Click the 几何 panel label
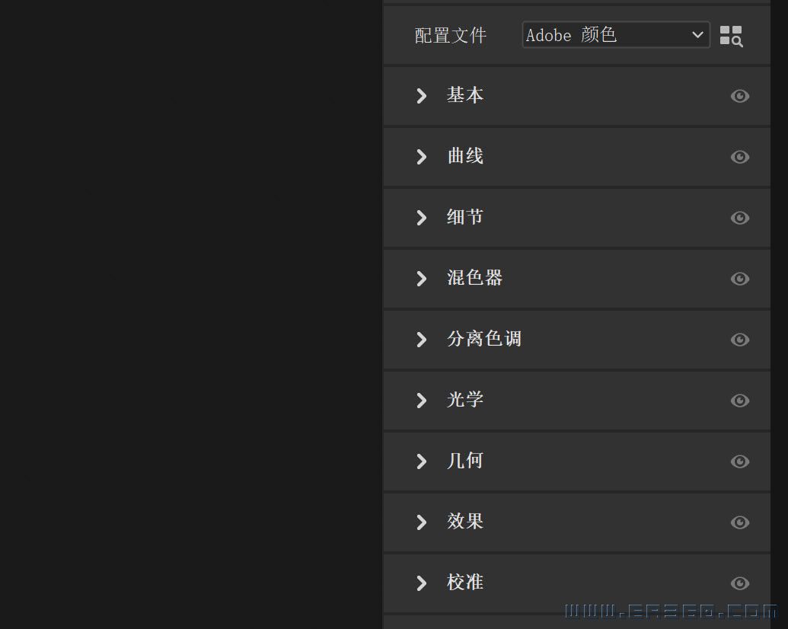 coord(464,461)
